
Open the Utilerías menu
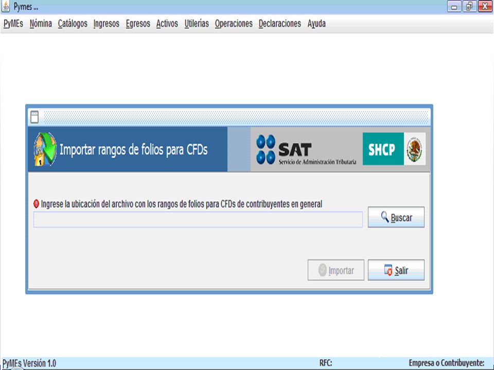pos(197,24)
